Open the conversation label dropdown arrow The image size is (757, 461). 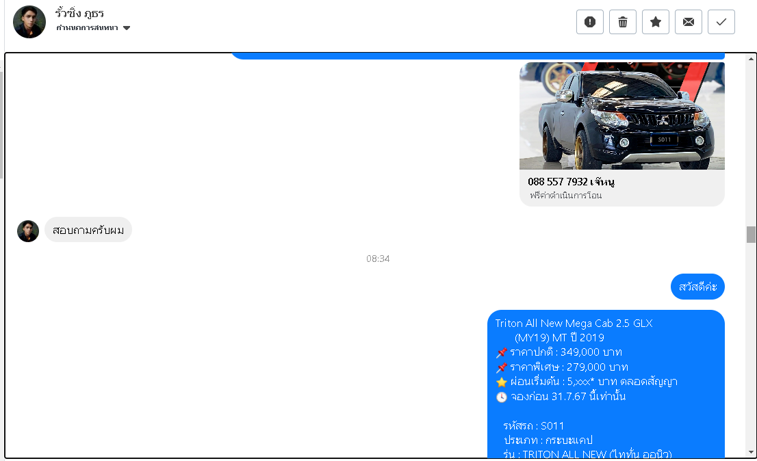point(127,28)
